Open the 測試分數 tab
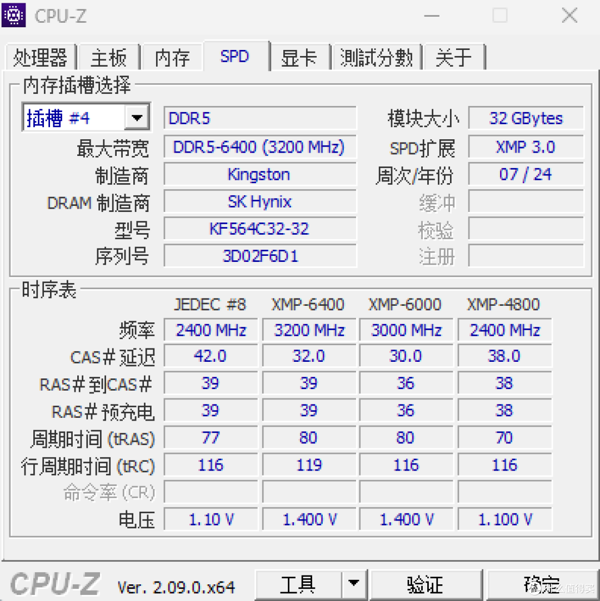 [377, 57]
